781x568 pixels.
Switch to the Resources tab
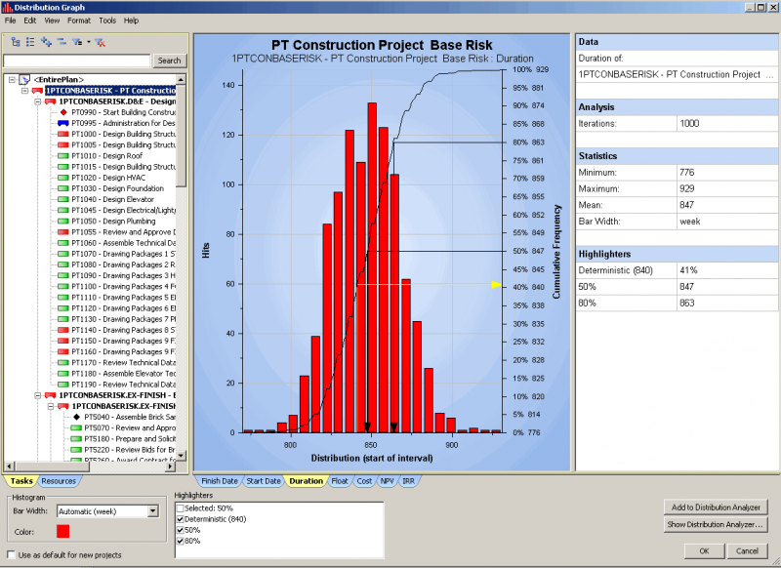(x=59, y=481)
